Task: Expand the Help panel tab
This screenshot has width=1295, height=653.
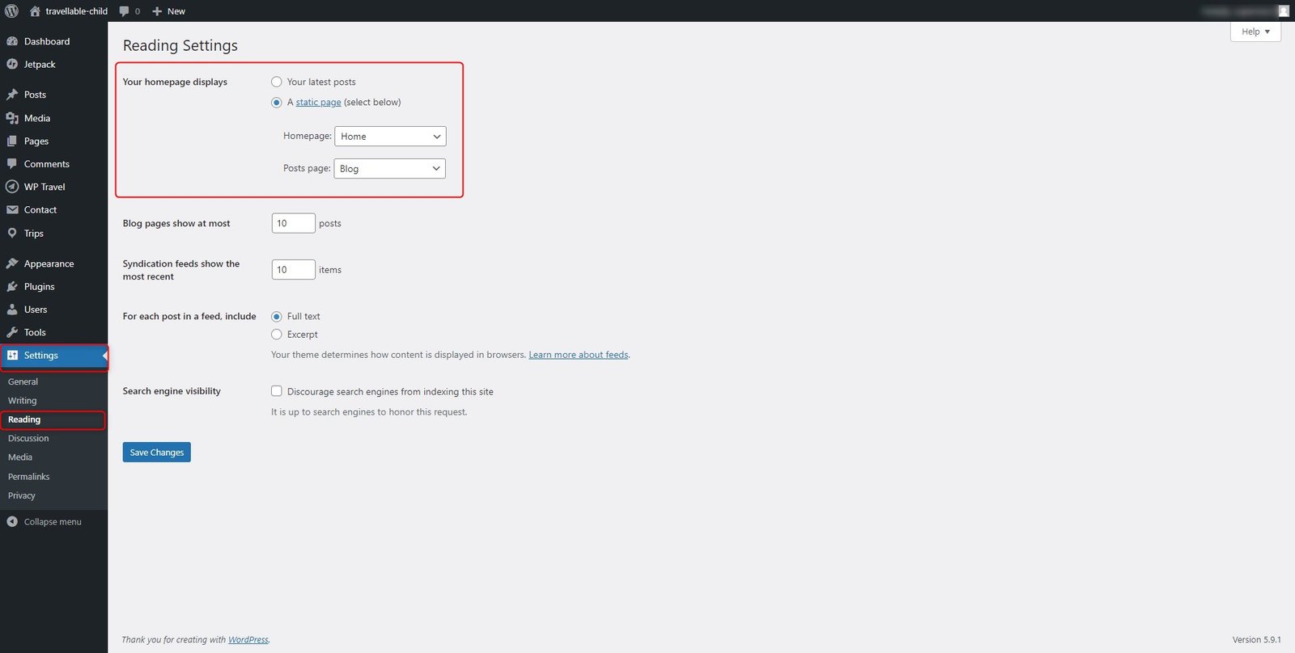Action: click(x=1255, y=32)
